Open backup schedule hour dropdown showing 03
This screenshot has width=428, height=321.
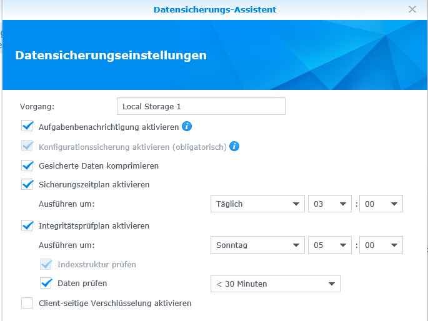[329, 204]
